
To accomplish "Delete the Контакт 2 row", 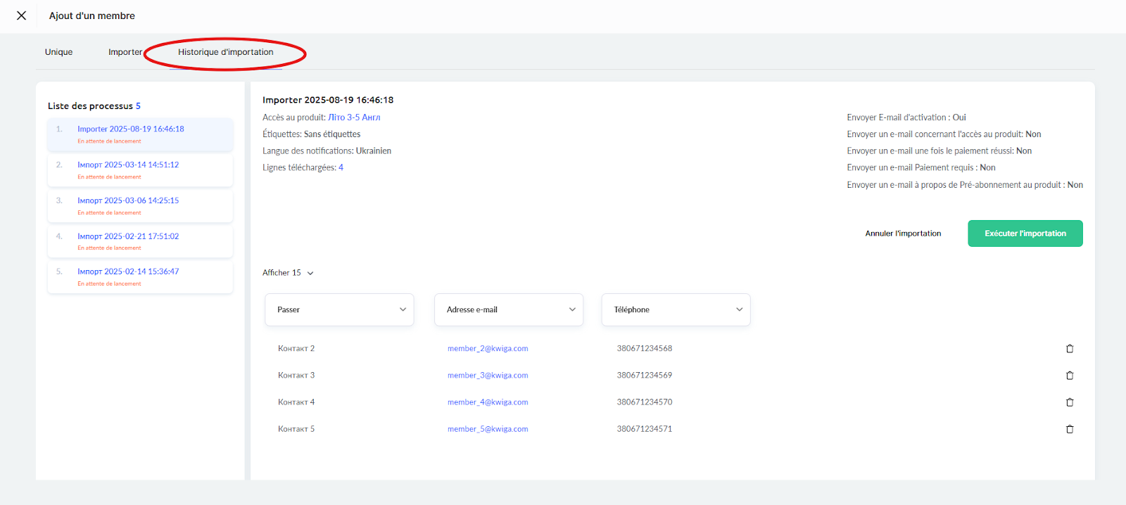I will pos(1070,349).
